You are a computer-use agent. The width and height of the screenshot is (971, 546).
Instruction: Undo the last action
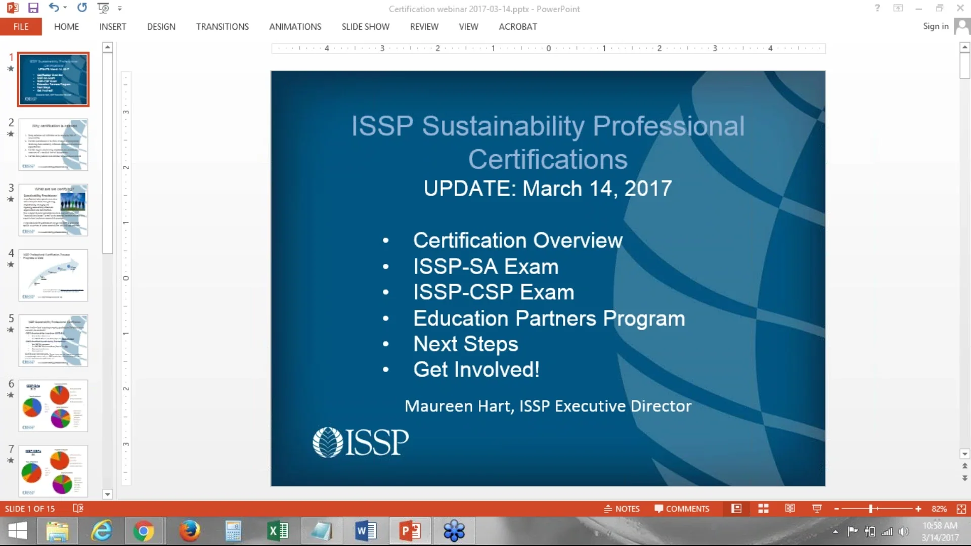(x=54, y=8)
